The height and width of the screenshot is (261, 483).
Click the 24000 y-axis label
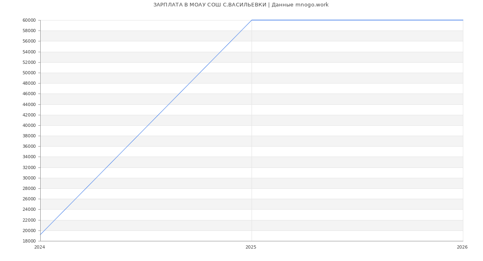click(29, 210)
